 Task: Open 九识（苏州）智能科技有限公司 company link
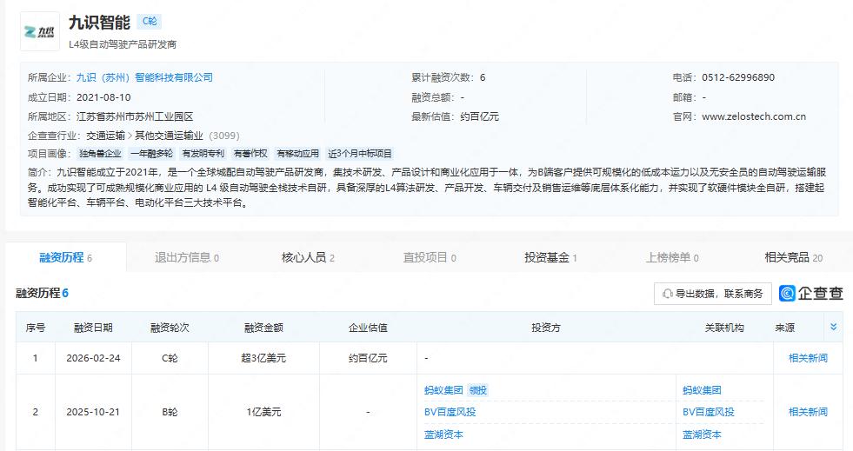pos(144,77)
